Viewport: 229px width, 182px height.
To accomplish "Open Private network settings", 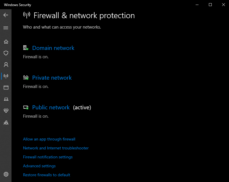I will [52, 78].
